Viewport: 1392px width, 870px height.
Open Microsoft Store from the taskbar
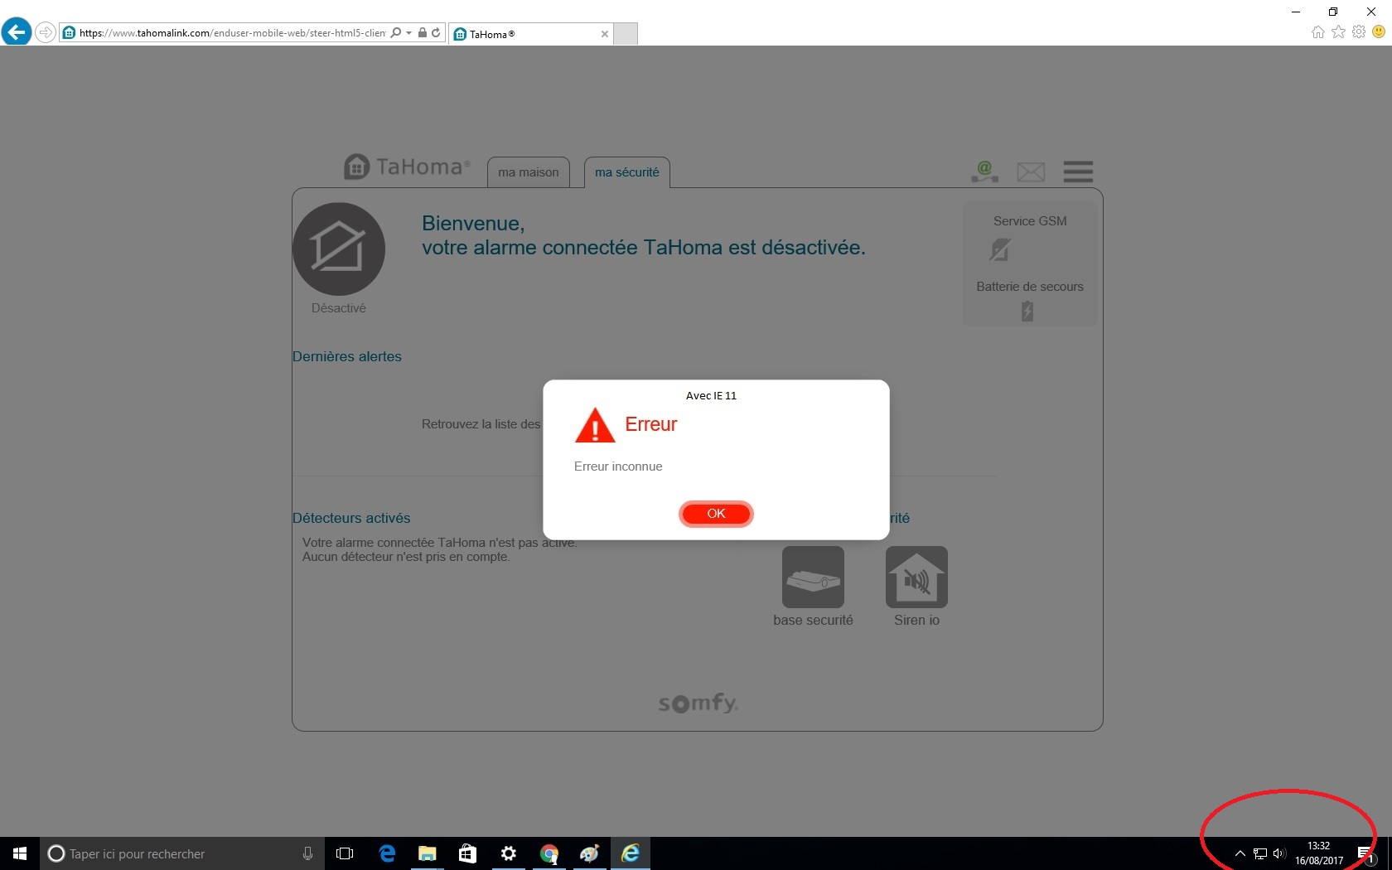[x=468, y=853]
